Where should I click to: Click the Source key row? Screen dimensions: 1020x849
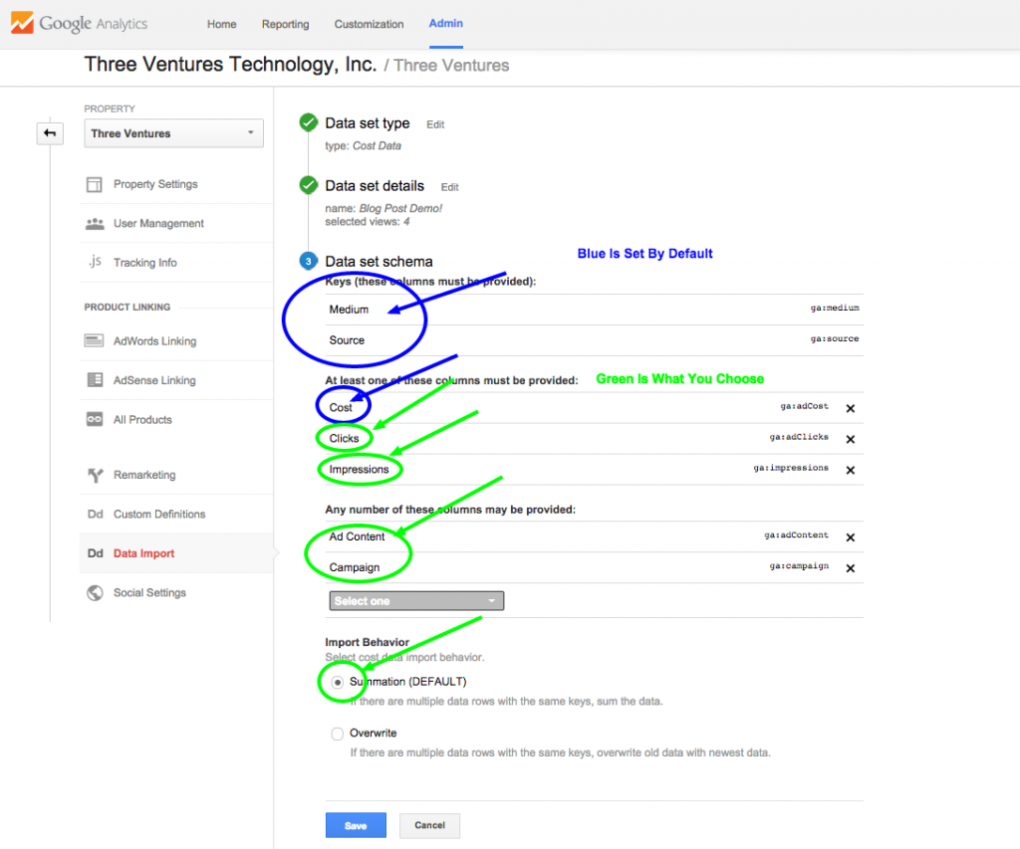pyautogui.click(x=594, y=340)
